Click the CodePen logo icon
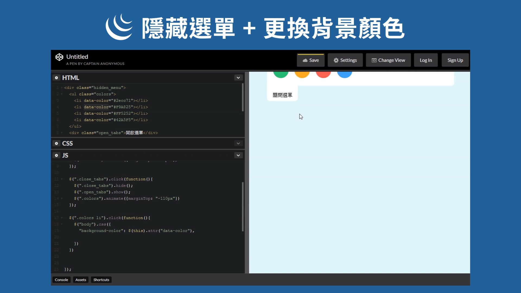 [x=59, y=57]
